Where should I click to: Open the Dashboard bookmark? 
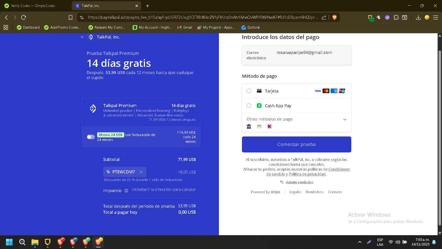28,27
